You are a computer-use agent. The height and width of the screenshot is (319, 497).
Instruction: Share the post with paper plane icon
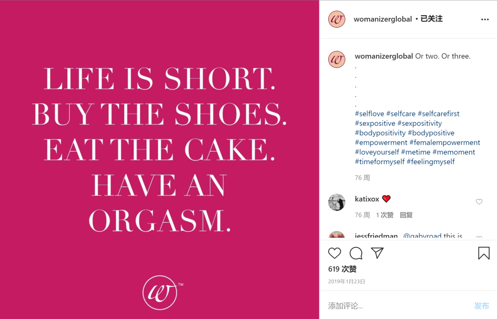(x=377, y=253)
